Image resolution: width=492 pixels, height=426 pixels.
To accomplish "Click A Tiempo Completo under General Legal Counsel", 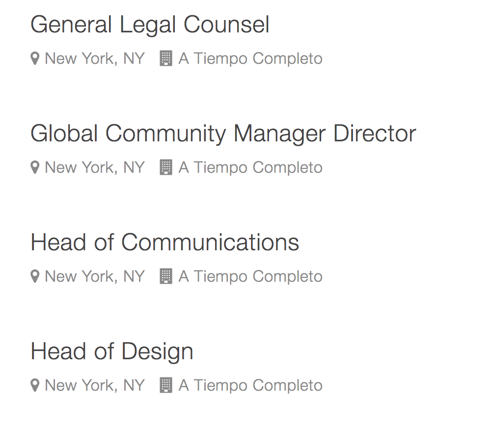I will (250, 59).
